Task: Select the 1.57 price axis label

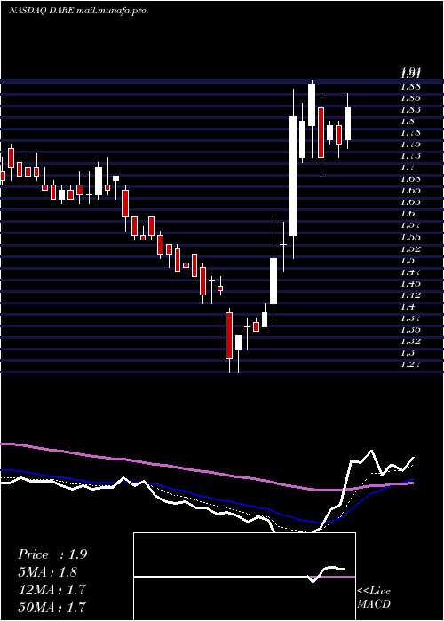Action: pos(410,225)
